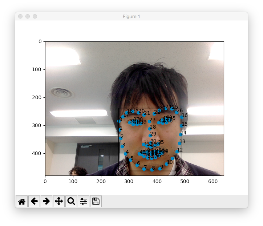This screenshot has width=263, height=226.
Task: Click landmark label 16 on the right jaw
Action: 185,115
